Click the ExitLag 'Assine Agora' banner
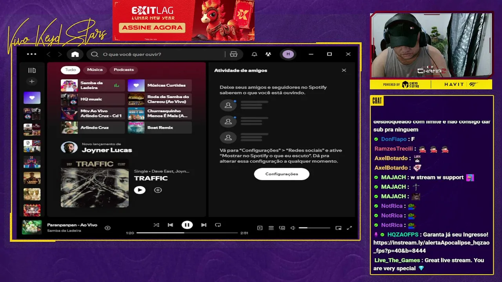Viewport: 502px width, 282px height. click(153, 27)
